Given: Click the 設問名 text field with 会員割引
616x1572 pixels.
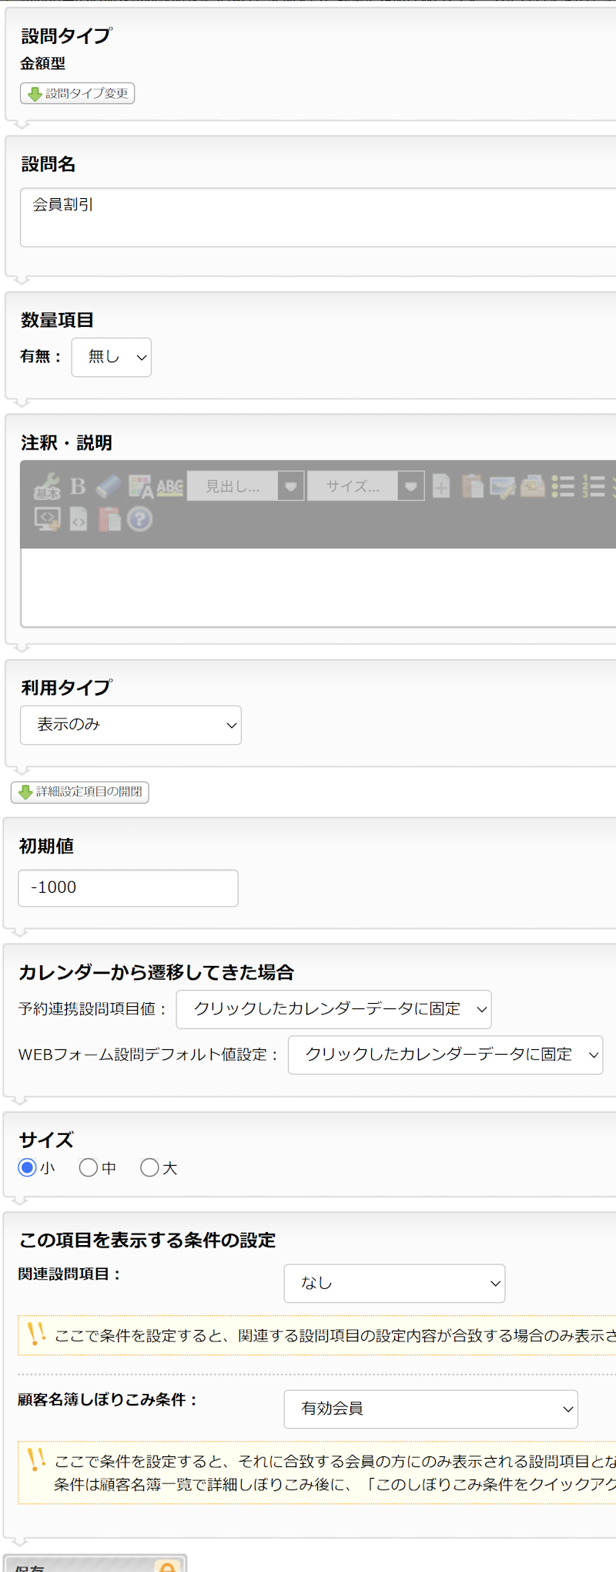Looking at the screenshot, I should click(x=317, y=217).
